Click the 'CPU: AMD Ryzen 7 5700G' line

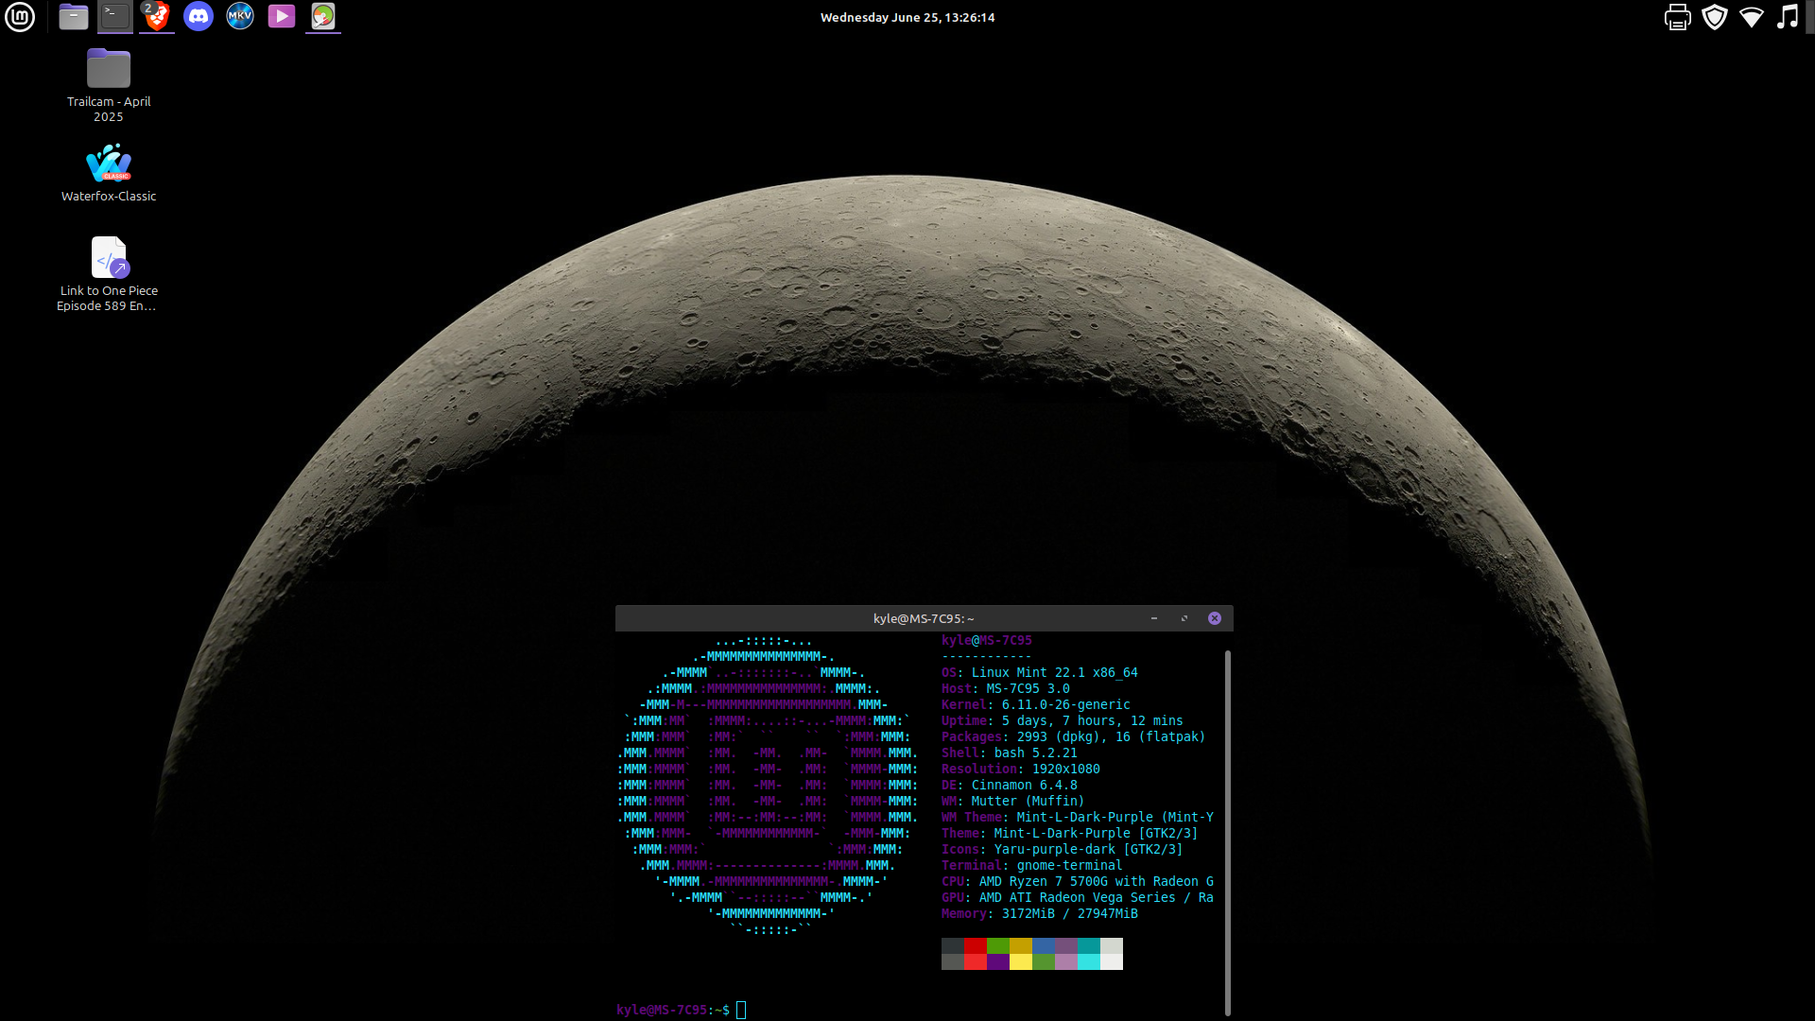point(1078,882)
